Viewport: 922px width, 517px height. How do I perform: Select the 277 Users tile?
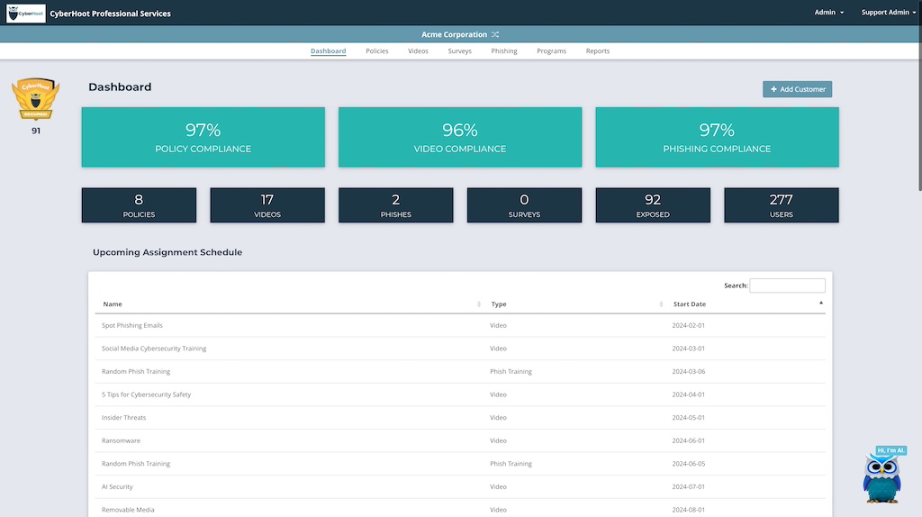click(782, 205)
